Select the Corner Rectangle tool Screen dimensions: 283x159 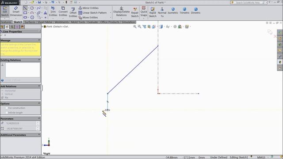pos(25,13)
